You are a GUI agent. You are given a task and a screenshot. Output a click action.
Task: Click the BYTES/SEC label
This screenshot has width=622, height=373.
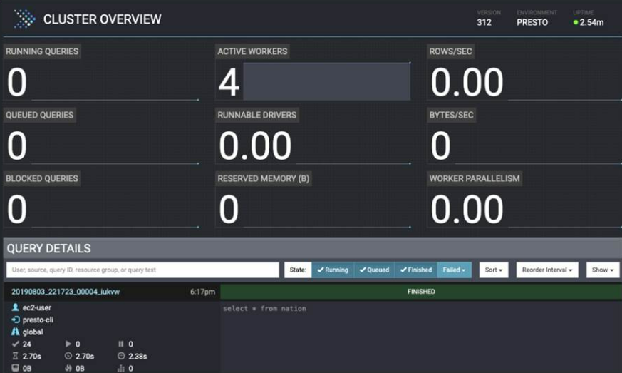pos(452,115)
